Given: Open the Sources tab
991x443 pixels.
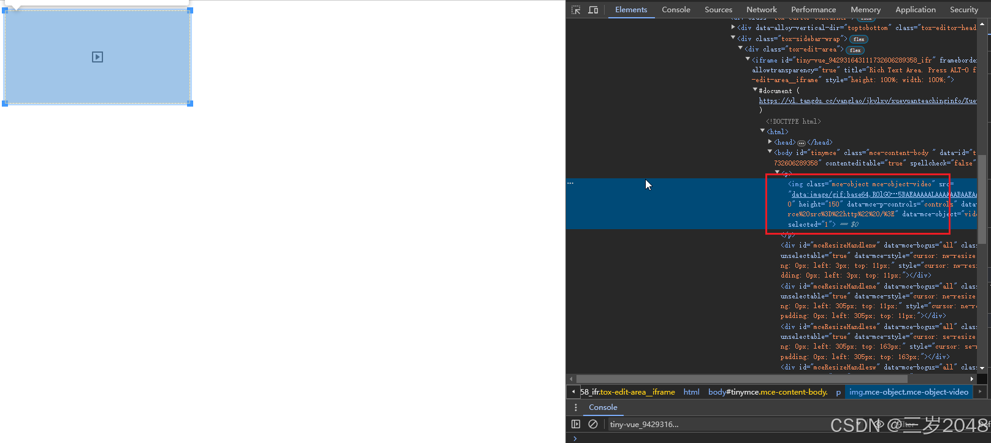Looking at the screenshot, I should coord(718,10).
